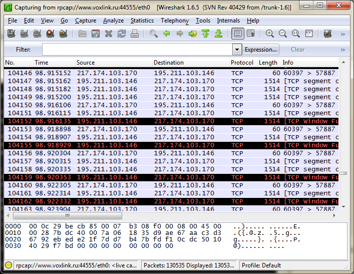Open the capture interfaces list icon
Screen dimensions: 354x274
pyautogui.click(x=11, y=34)
